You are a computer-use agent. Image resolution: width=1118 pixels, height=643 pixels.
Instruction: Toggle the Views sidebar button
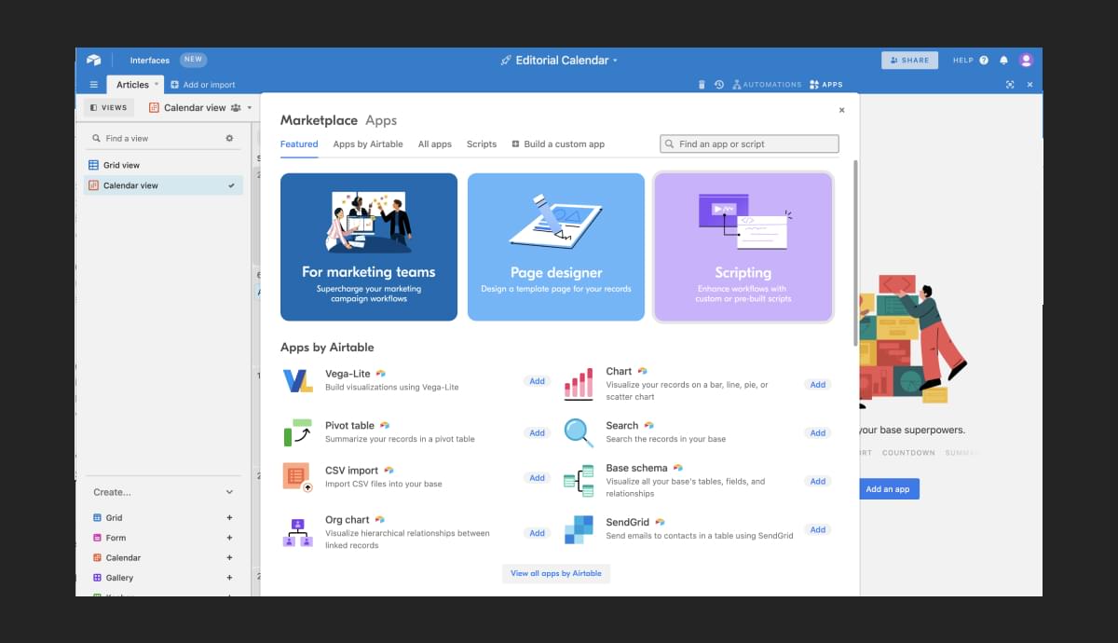click(108, 107)
